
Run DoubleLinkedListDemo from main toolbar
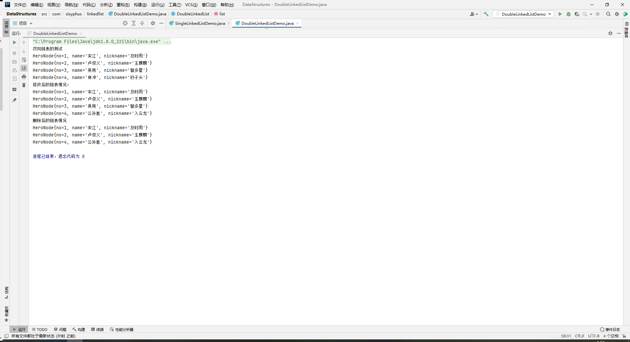point(560,14)
